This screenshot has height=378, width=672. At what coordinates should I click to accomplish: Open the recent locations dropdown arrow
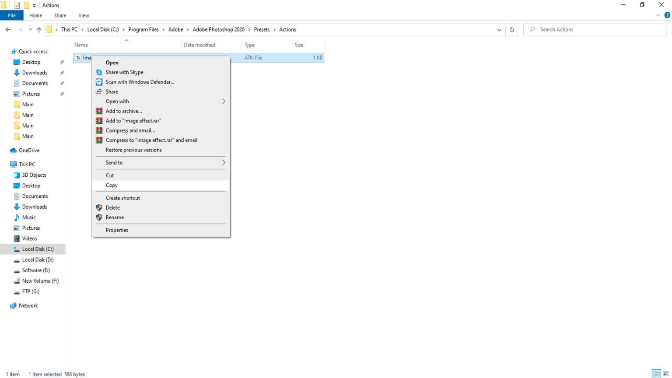coord(30,30)
